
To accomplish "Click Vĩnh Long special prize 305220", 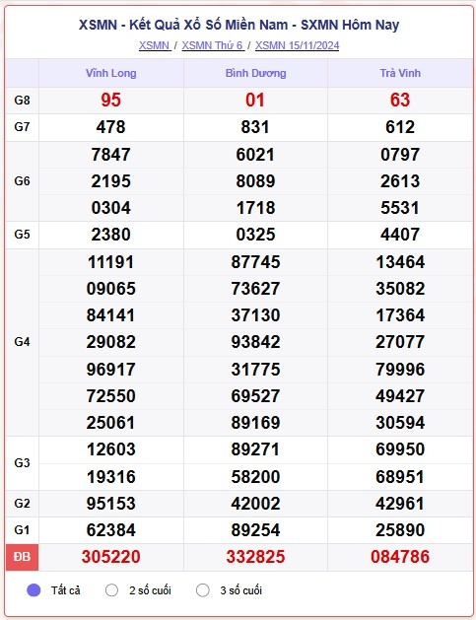I will pos(111,557).
